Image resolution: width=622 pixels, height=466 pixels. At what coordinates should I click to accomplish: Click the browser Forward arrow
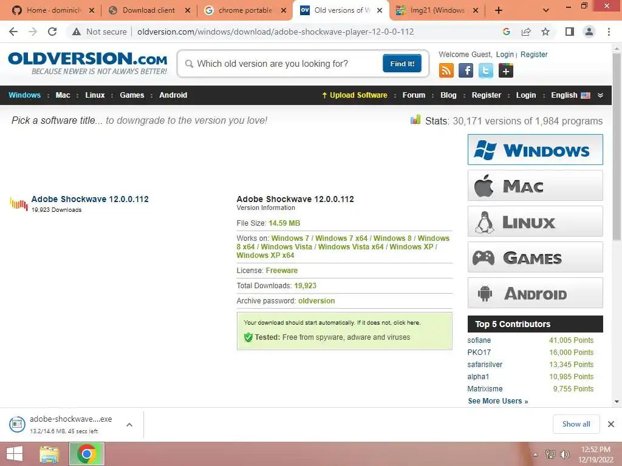click(x=33, y=32)
